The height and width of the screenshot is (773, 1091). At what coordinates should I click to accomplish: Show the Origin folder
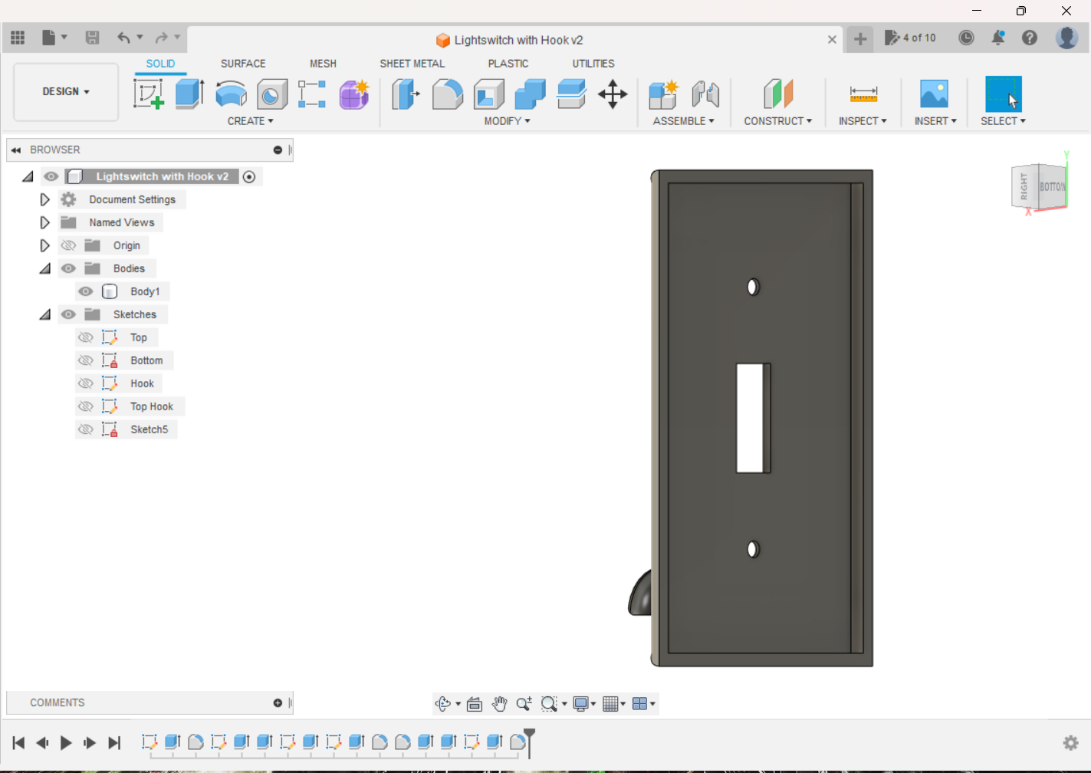coord(68,245)
